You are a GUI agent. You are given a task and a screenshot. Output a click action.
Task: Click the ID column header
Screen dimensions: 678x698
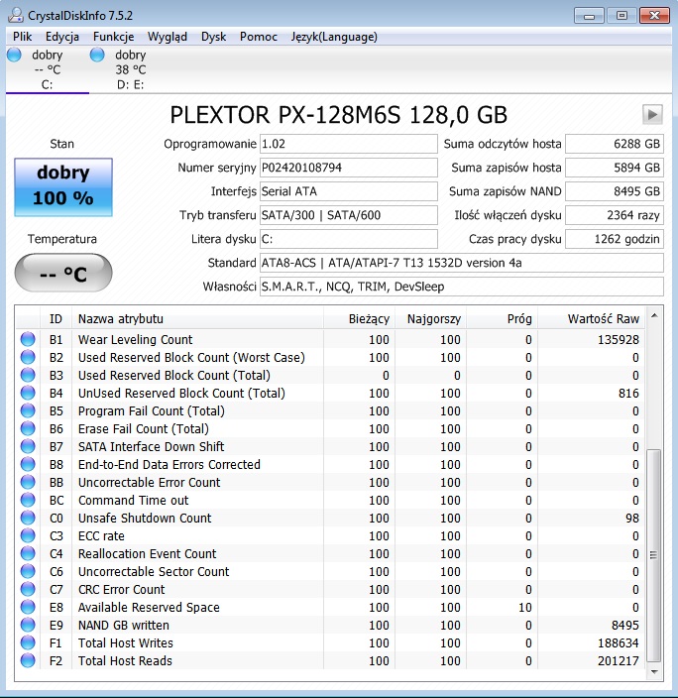[x=56, y=318]
